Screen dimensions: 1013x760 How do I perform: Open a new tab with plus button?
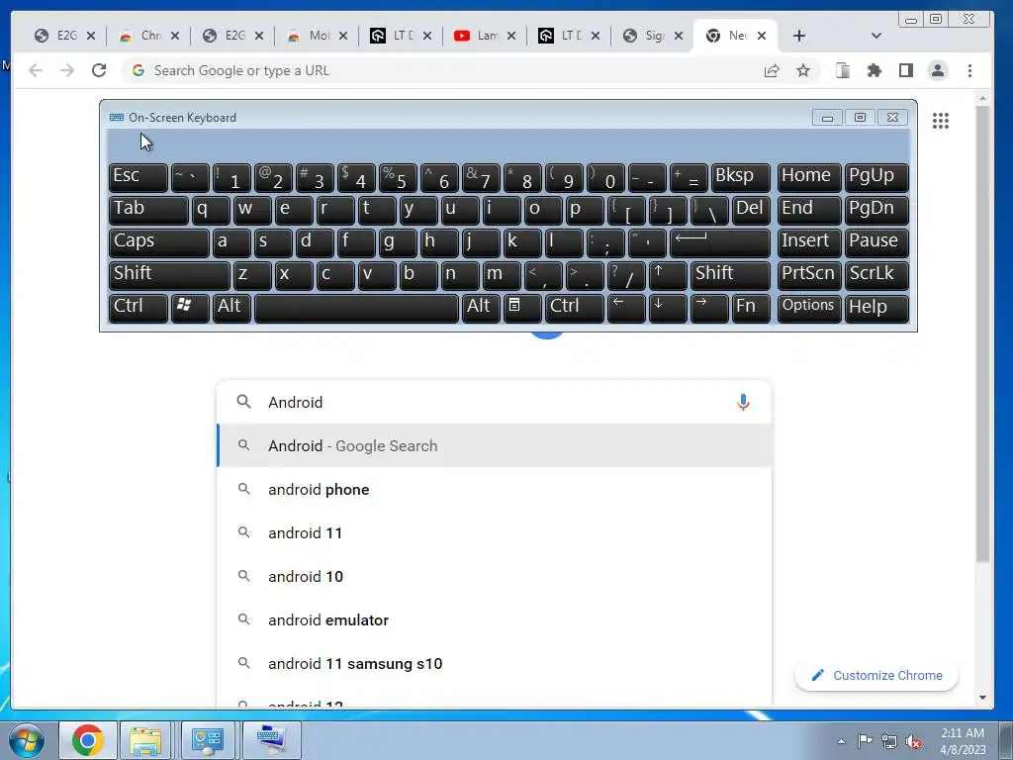pos(799,36)
